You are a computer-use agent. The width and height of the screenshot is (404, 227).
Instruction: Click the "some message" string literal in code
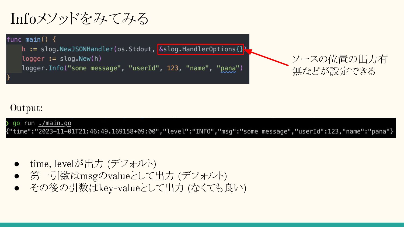(x=94, y=68)
